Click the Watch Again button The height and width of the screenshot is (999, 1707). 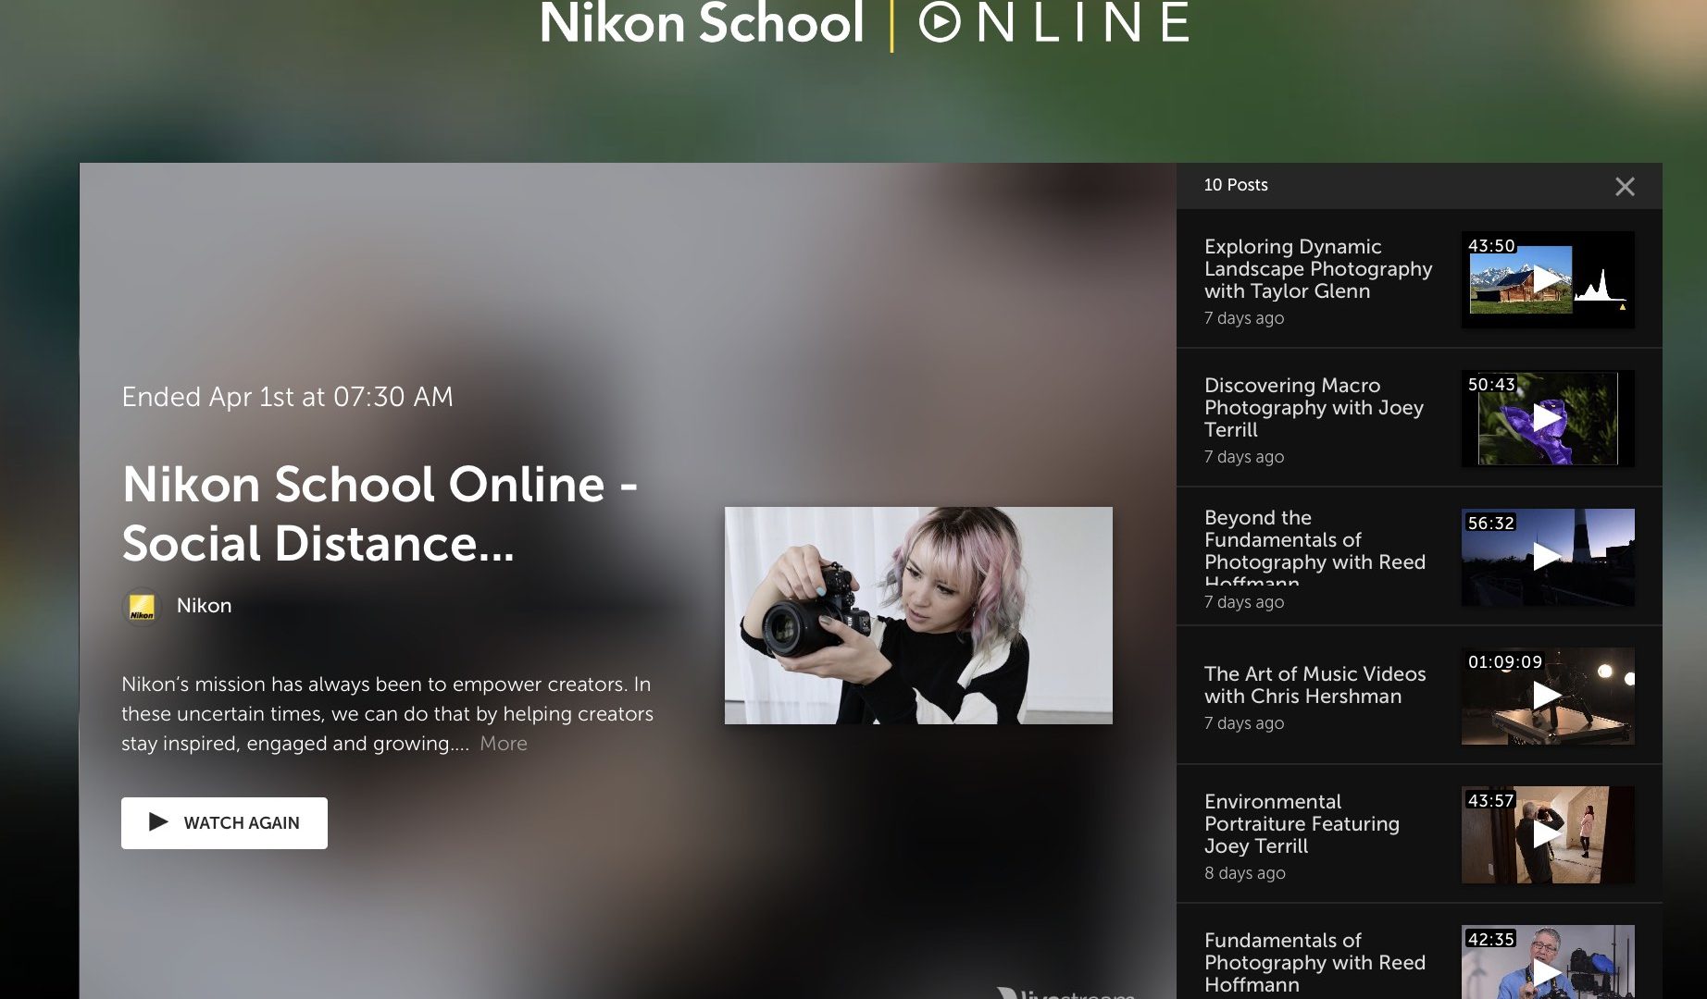(224, 822)
